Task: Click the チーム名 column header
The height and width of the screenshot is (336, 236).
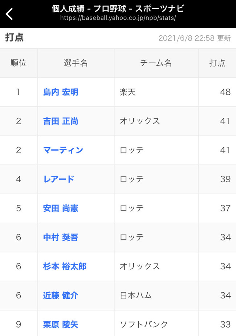Action: coord(156,63)
